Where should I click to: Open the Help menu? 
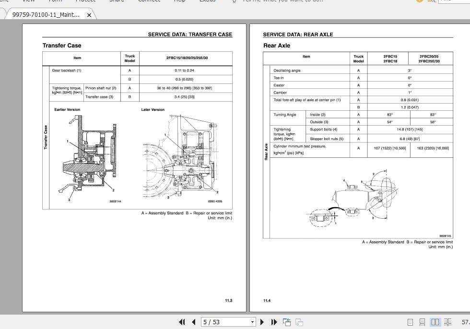point(179,1)
